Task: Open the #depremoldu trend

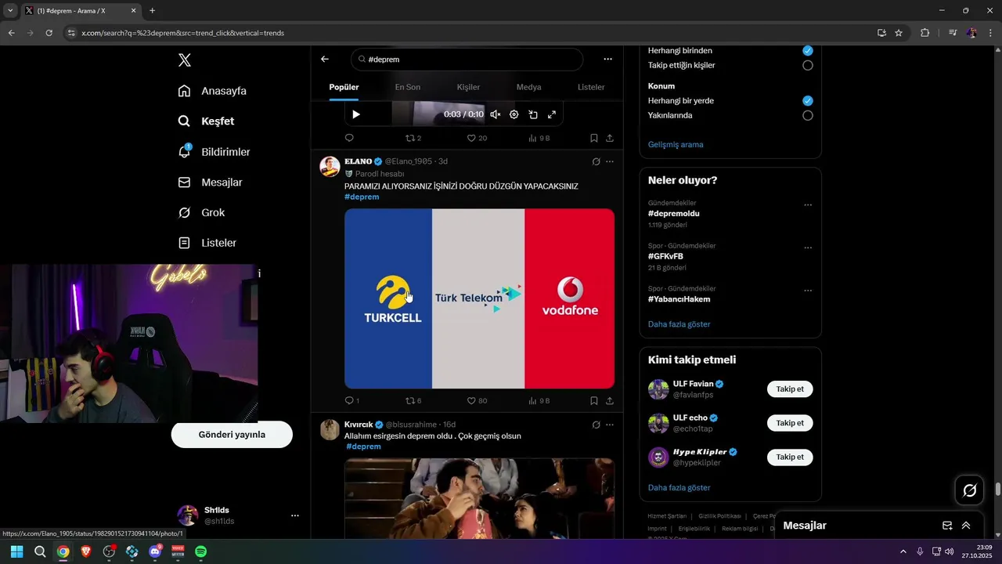Action: click(x=674, y=213)
